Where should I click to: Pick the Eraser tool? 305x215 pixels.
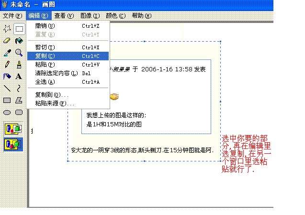coord(7,41)
